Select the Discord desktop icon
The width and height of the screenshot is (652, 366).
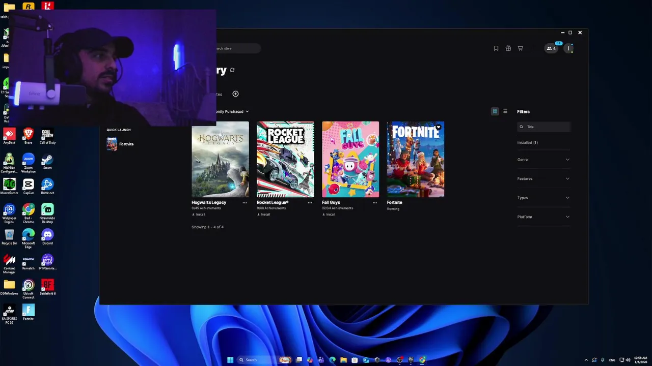tap(47, 237)
